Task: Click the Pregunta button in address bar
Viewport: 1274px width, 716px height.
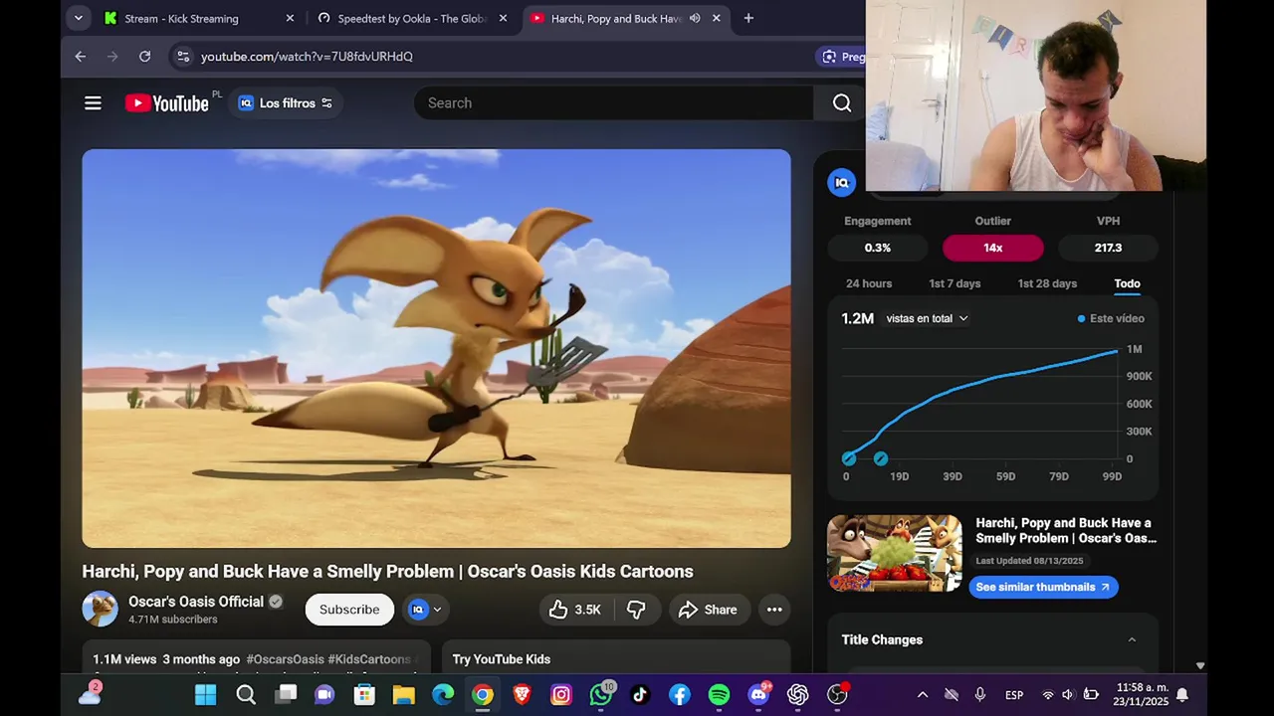Action: point(841,57)
